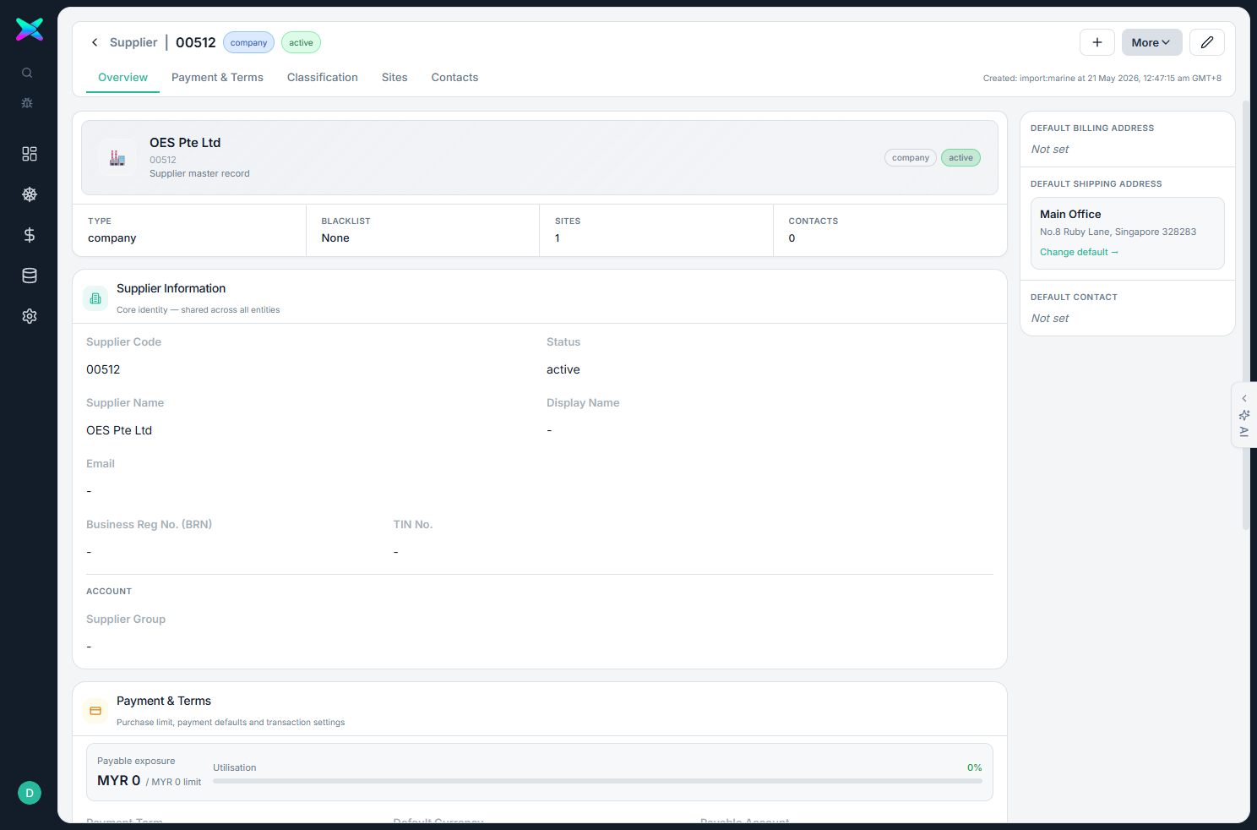The height and width of the screenshot is (830, 1257).
Task: Click the Status value active
Action: [x=563, y=369]
